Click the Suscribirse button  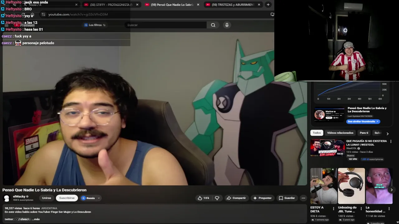[x=67, y=198]
